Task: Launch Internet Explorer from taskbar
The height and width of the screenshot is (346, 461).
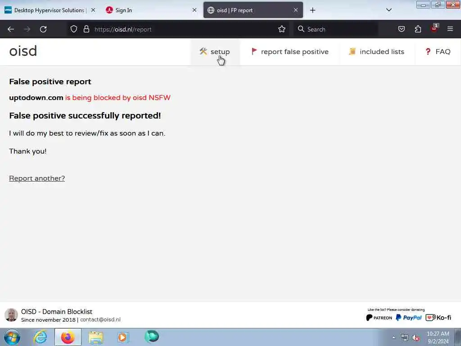Action: coord(40,337)
